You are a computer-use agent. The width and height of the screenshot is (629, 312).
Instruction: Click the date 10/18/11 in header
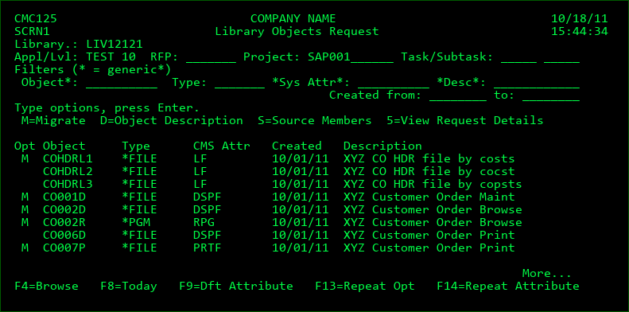click(x=580, y=19)
